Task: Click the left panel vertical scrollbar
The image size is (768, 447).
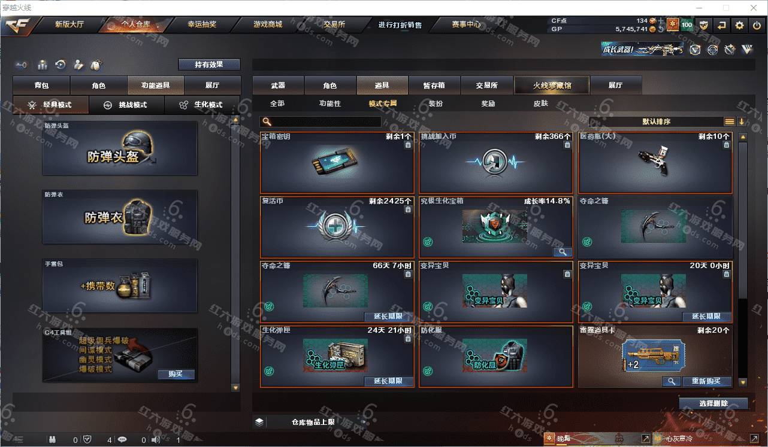Action: [x=235, y=254]
